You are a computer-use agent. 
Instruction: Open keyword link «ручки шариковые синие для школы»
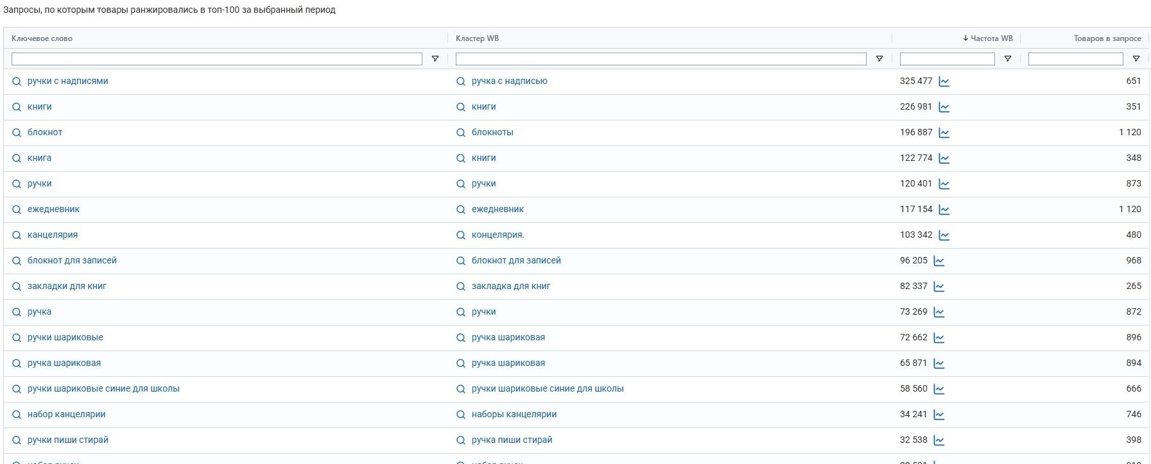point(103,389)
